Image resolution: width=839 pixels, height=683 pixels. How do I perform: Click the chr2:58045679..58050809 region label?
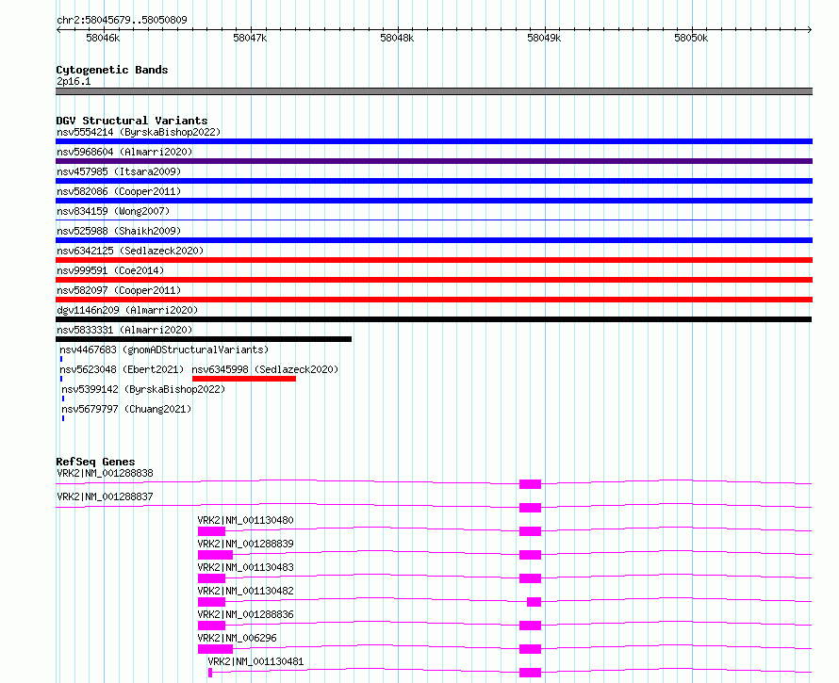tap(122, 20)
